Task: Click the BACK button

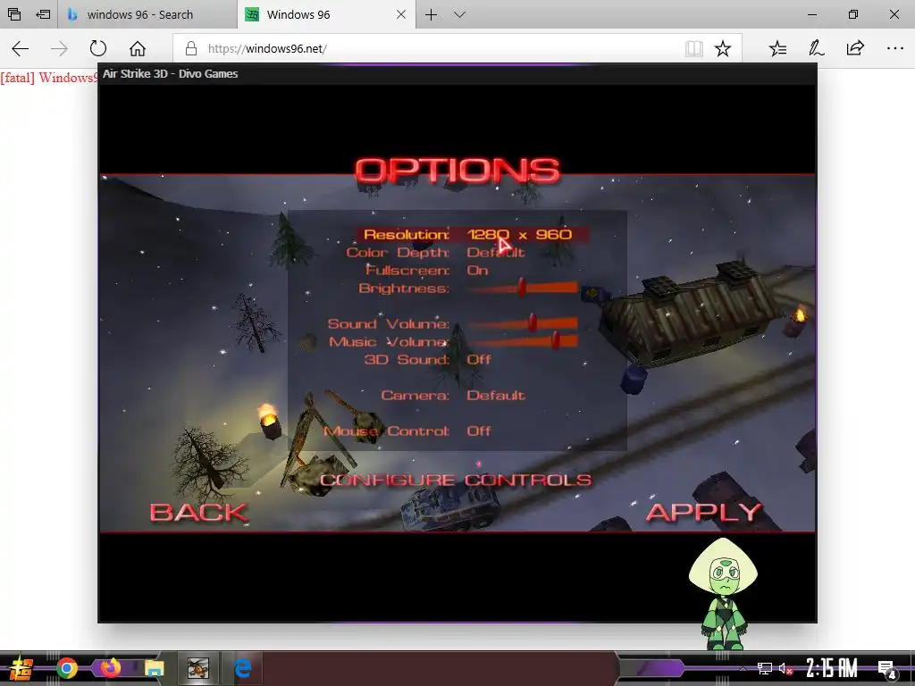Action: point(199,513)
